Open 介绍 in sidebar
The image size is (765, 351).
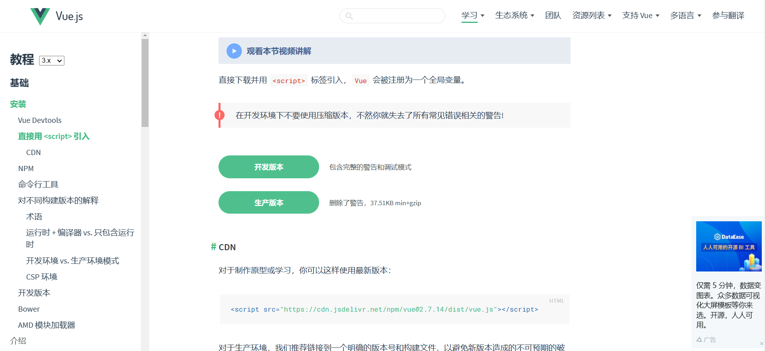tap(18, 341)
